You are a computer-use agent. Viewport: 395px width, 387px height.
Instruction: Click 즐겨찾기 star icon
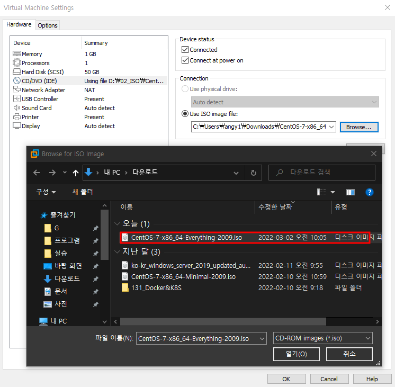[x=44, y=215]
